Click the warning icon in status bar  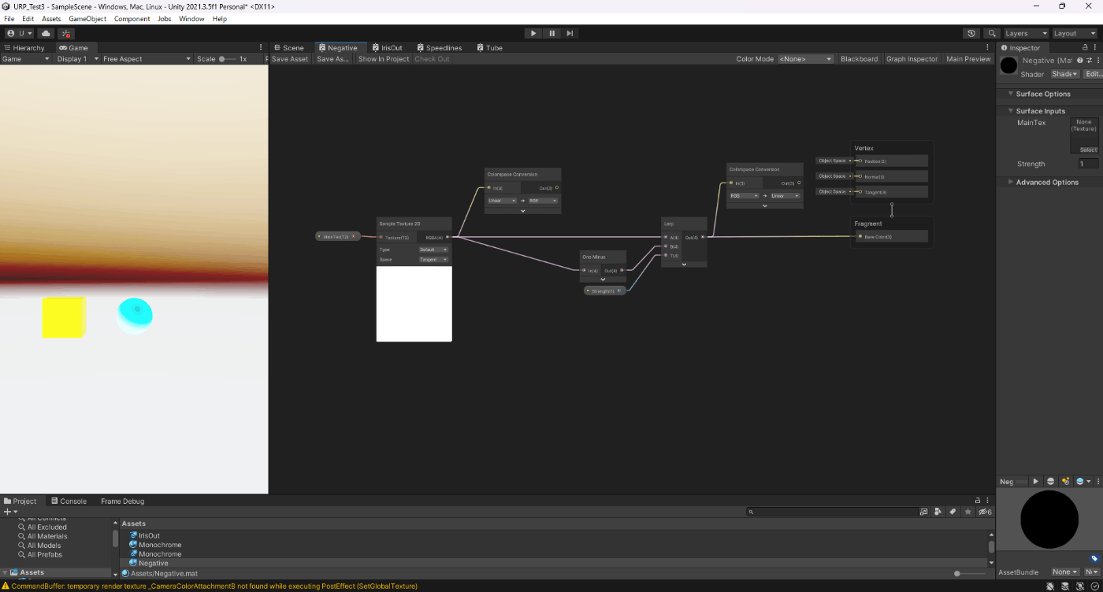6,586
